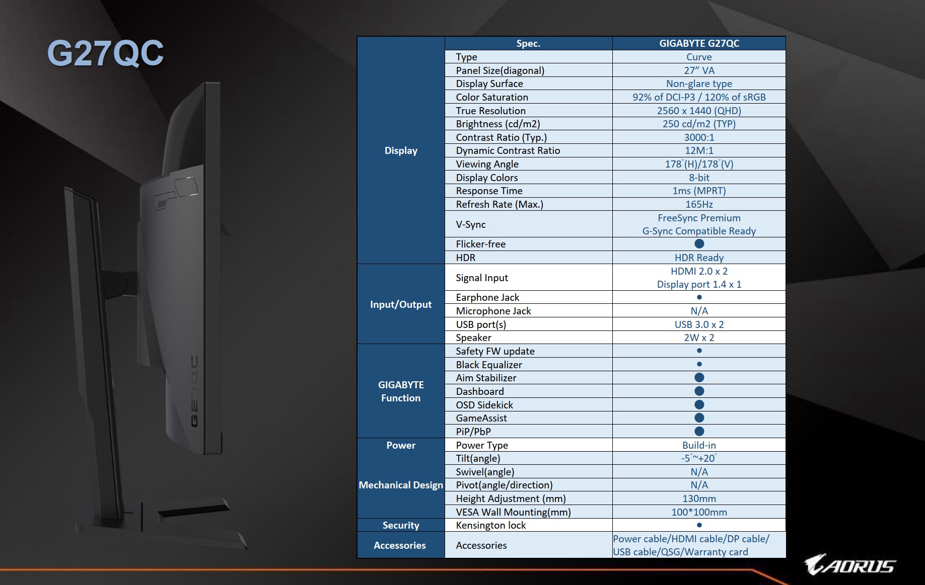925x585 pixels.
Task: Click the Safety FW update dot indicator
Action: pyautogui.click(x=699, y=351)
